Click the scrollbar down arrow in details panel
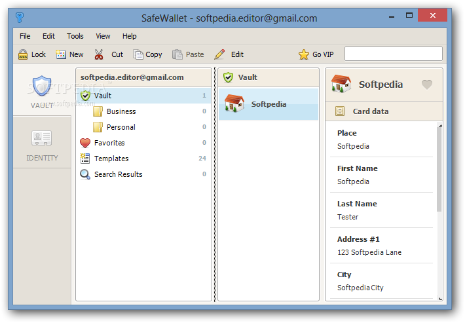The width and height of the screenshot is (465, 323). tap(440, 298)
